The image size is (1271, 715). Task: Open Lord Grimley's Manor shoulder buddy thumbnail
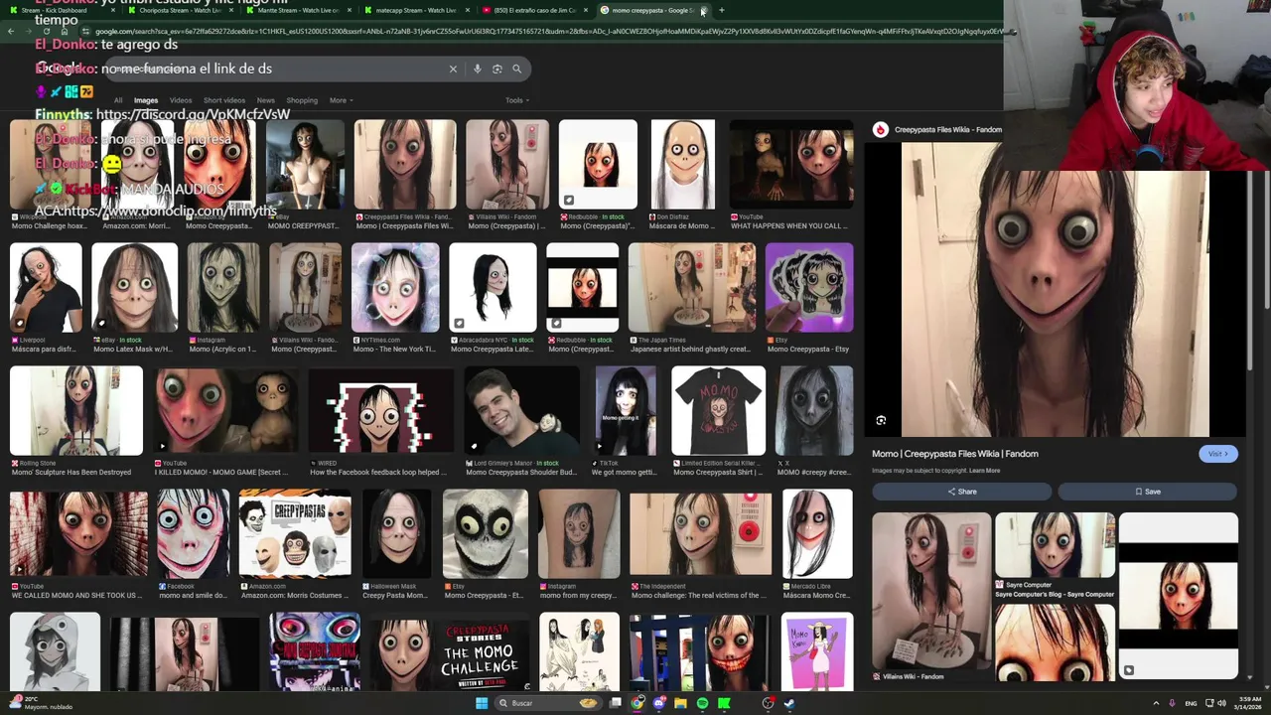(x=522, y=411)
